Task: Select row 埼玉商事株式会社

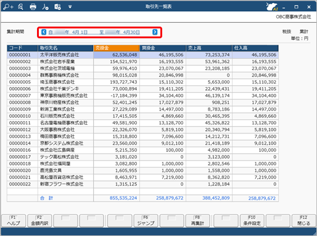Action: (142, 82)
